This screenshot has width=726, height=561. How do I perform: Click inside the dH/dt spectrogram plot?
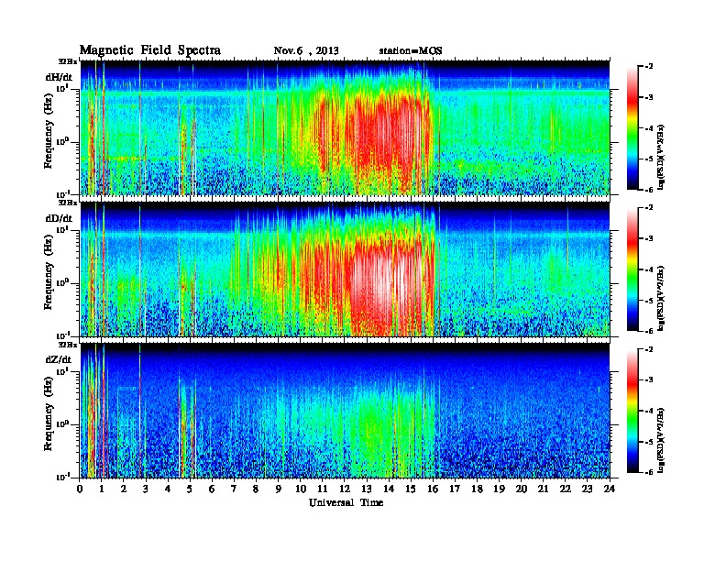(x=346, y=127)
